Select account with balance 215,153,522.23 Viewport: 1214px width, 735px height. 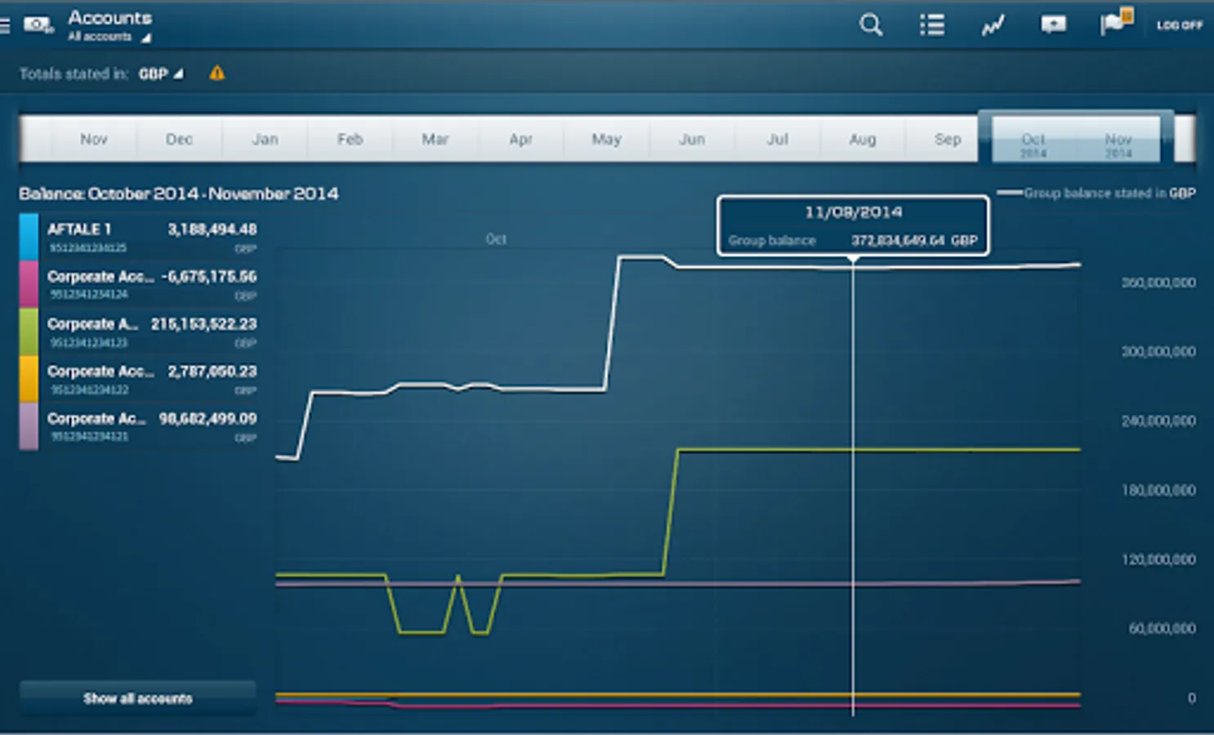[x=138, y=332]
